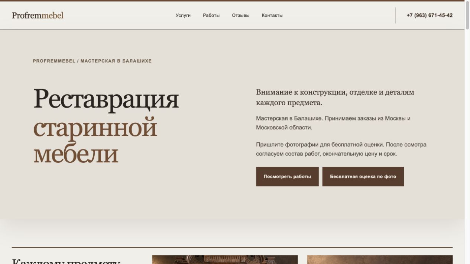Viewport: 470px width, 264px height.
Task: Open the Услуги menu item
Action: click(183, 15)
